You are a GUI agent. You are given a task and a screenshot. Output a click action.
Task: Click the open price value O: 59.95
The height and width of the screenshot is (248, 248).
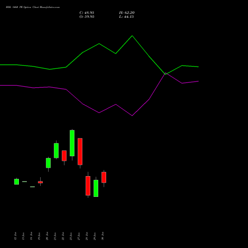coord(87,17)
